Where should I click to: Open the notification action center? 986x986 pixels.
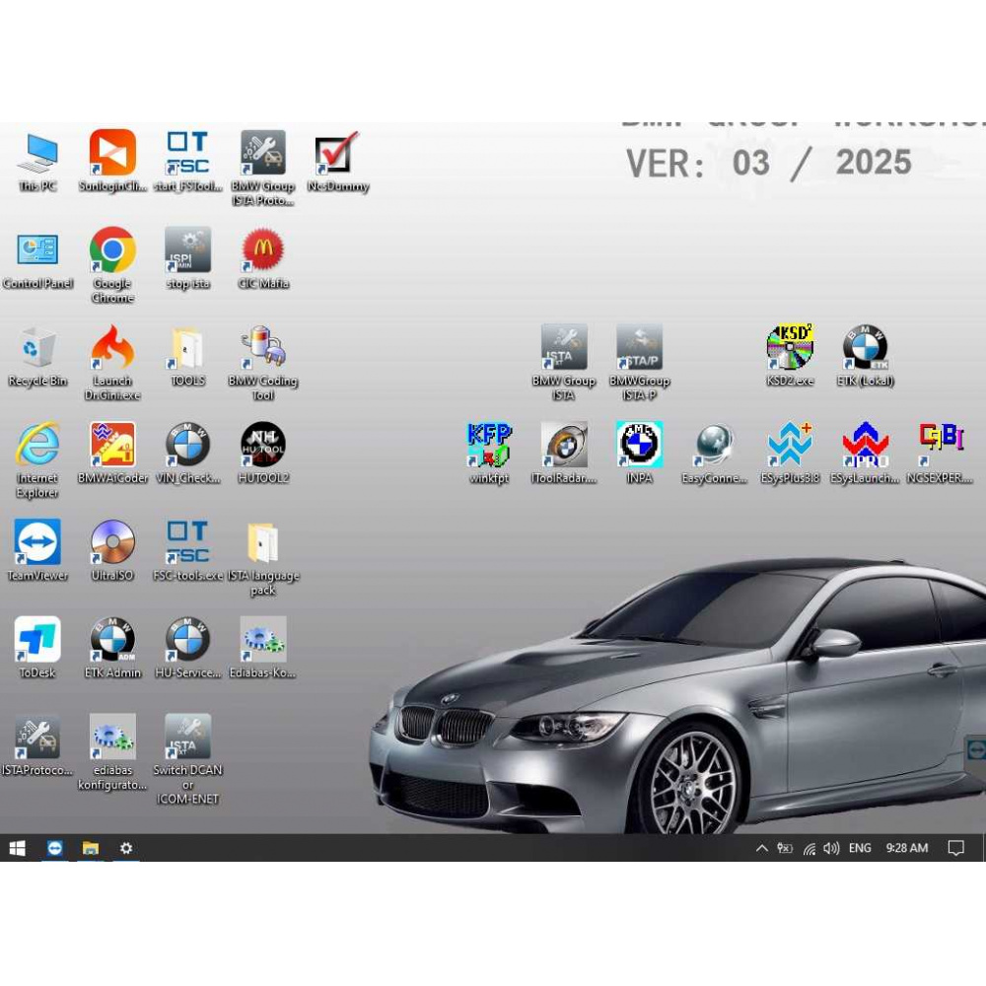click(x=955, y=848)
